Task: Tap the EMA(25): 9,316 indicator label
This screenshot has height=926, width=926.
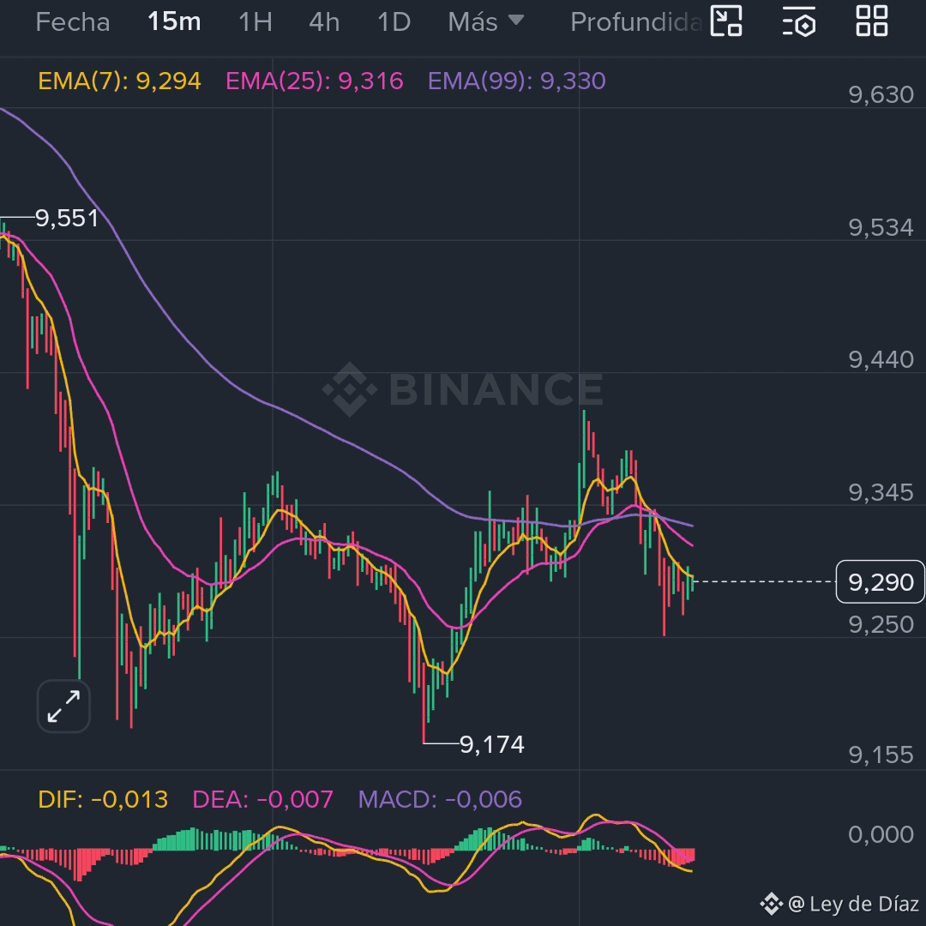Action: (314, 81)
